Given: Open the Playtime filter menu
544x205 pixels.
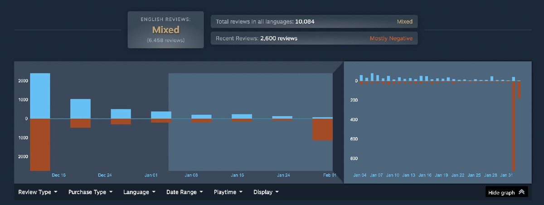Looking at the screenshot, I should pos(228,192).
